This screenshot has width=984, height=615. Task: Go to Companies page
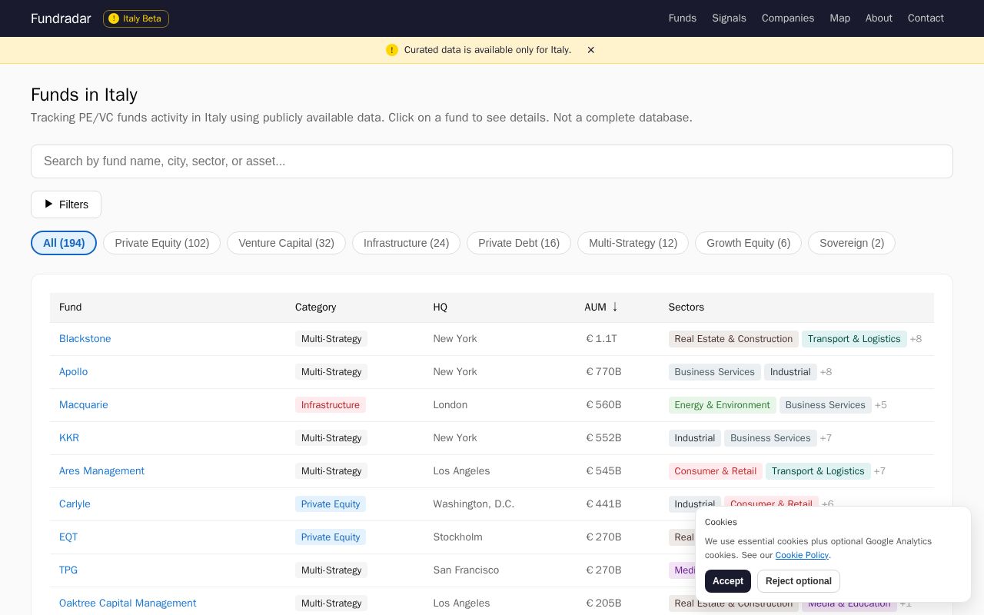tap(788, 18)
